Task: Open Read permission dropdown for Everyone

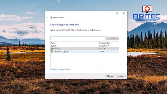Action: pos(104,49)
